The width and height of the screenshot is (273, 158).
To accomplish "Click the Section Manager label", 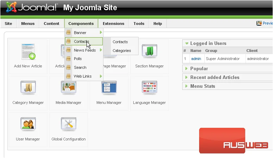I will click(150, 66).
